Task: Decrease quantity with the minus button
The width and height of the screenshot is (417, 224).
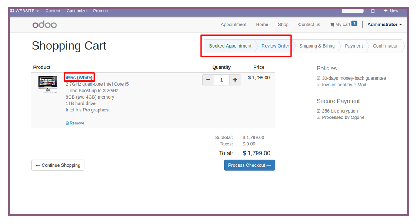Action: (x=208, y=80)
